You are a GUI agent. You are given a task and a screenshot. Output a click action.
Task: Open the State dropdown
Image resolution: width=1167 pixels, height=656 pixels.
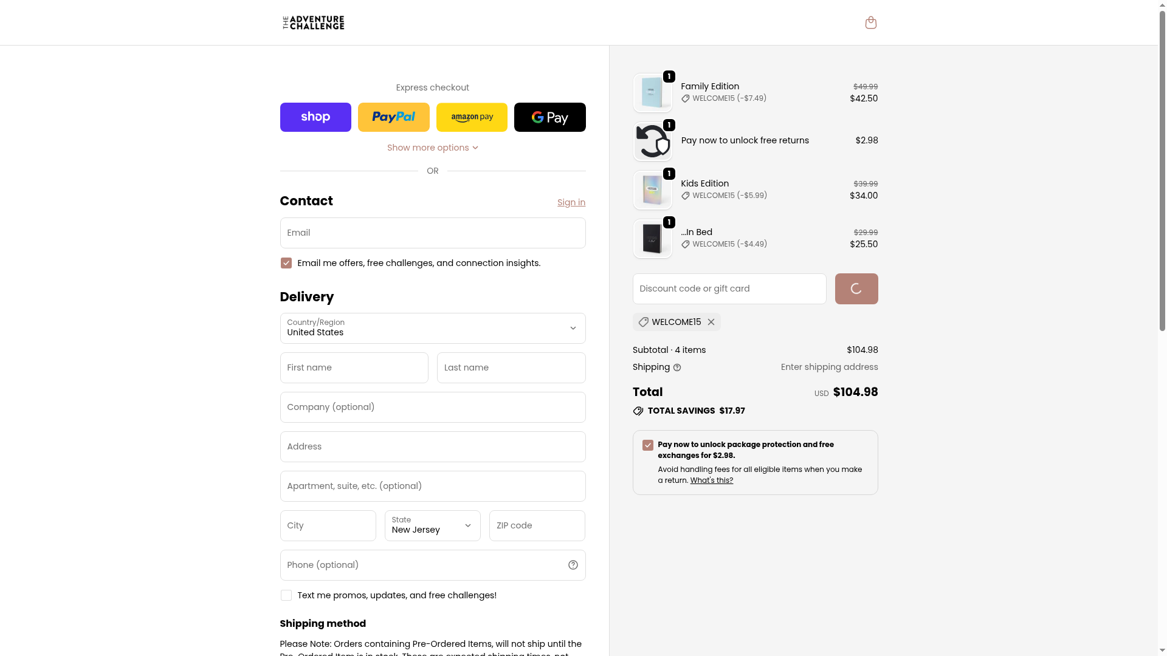[x=432, y=525]
